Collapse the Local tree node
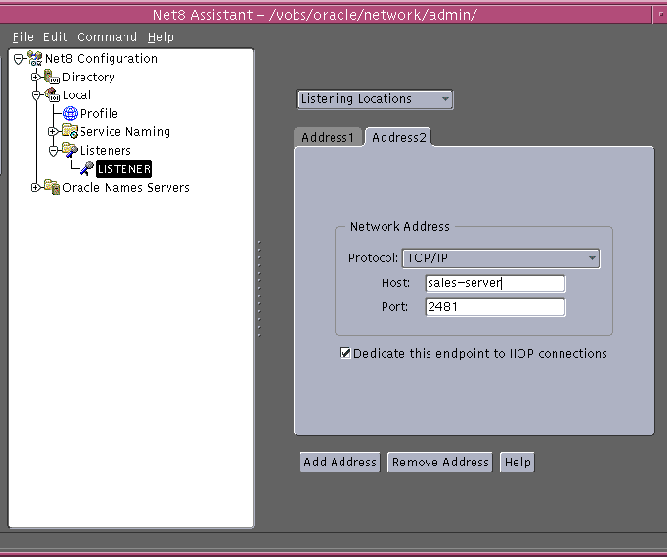The width and height of the screenshot is (667, 557). pyautogui.click(x=36, y=95)
